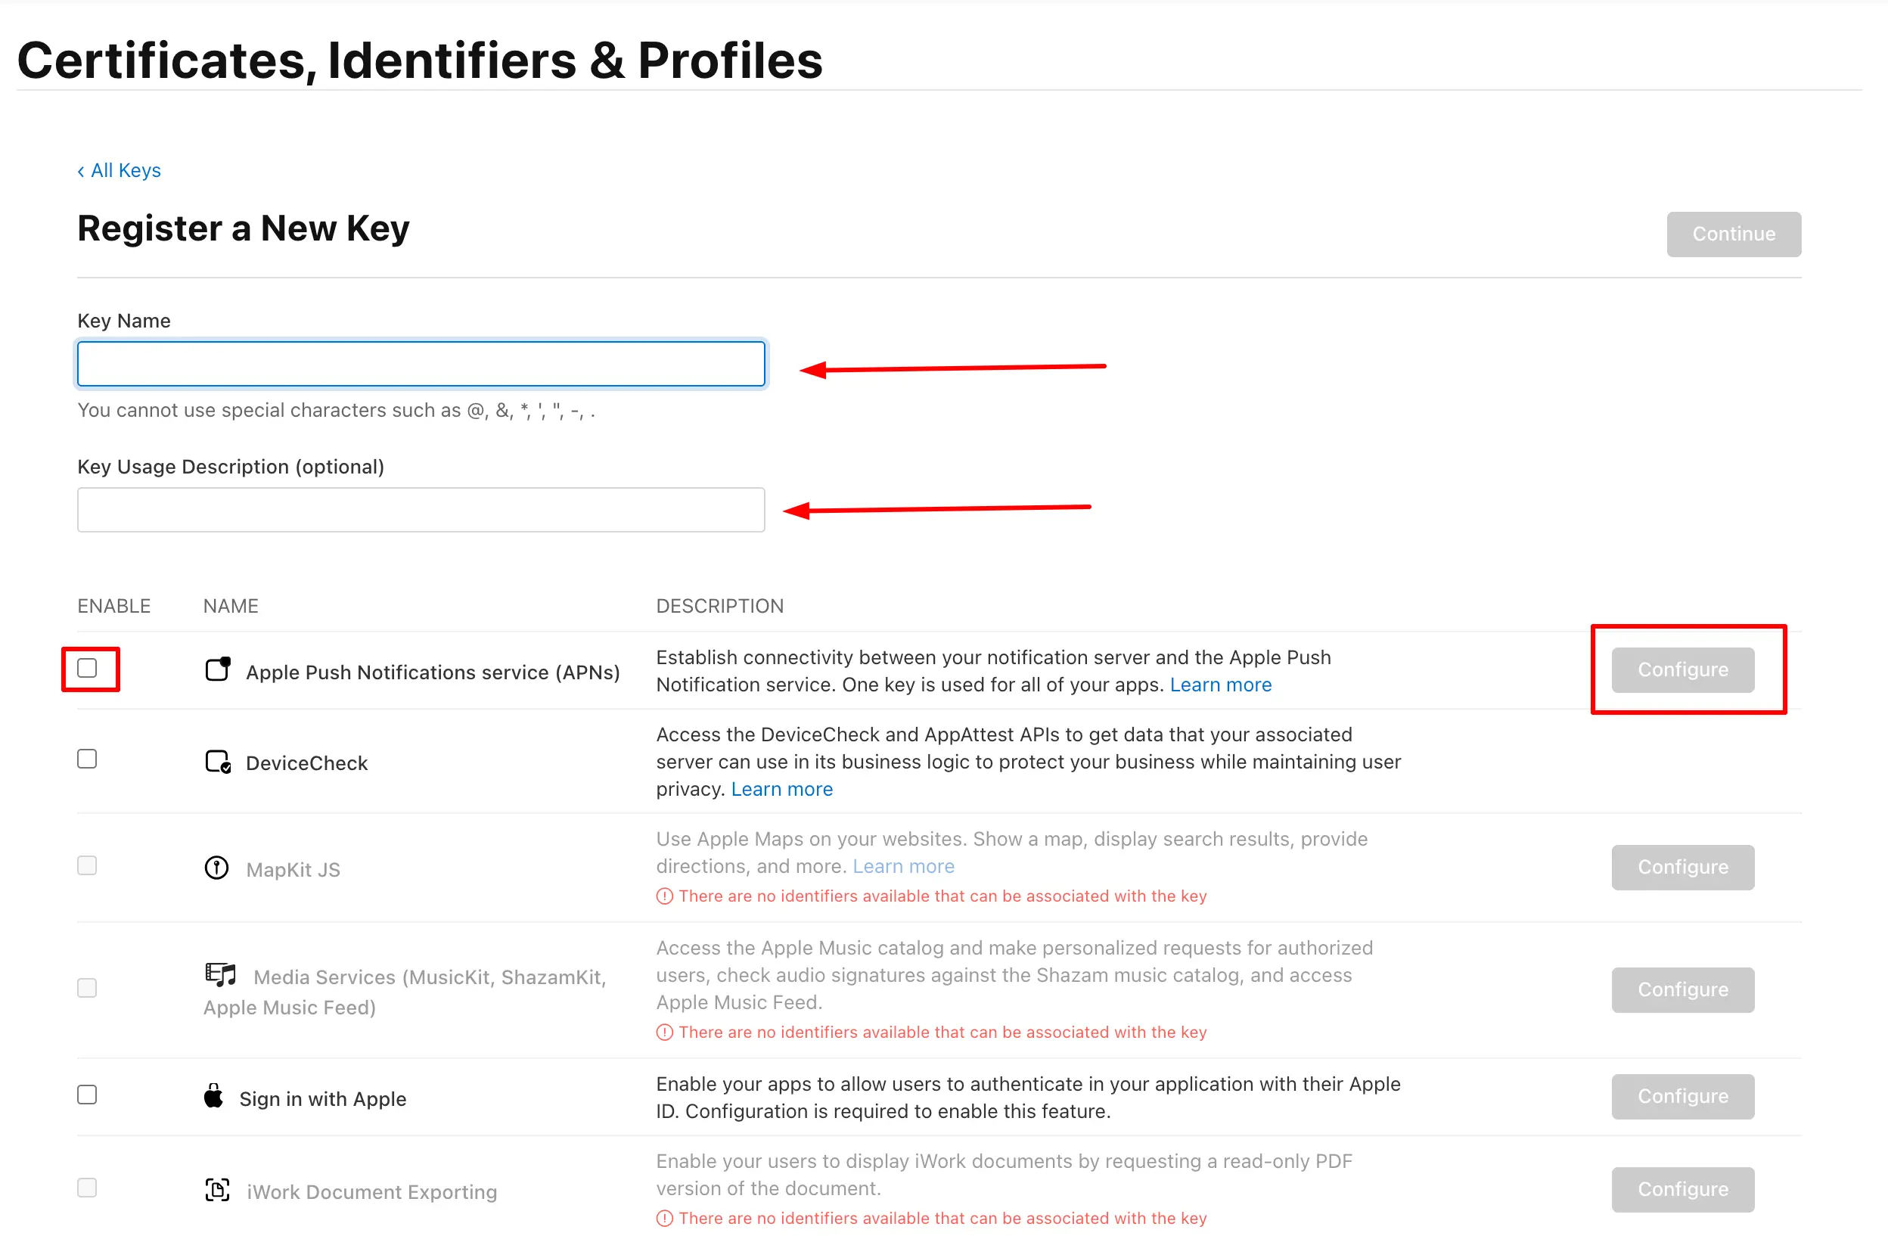The width and height of the screenshot is (1888, 1236).
Task: Enable the Apple Push Notifications service checkbox
Action: [86, 669]
